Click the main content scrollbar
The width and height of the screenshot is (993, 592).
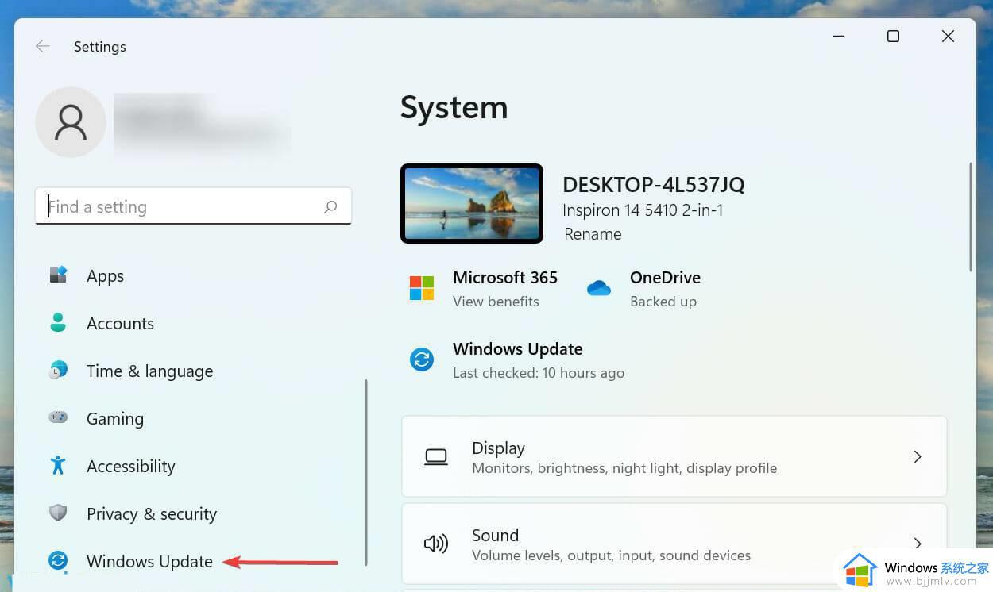[970, 217]
